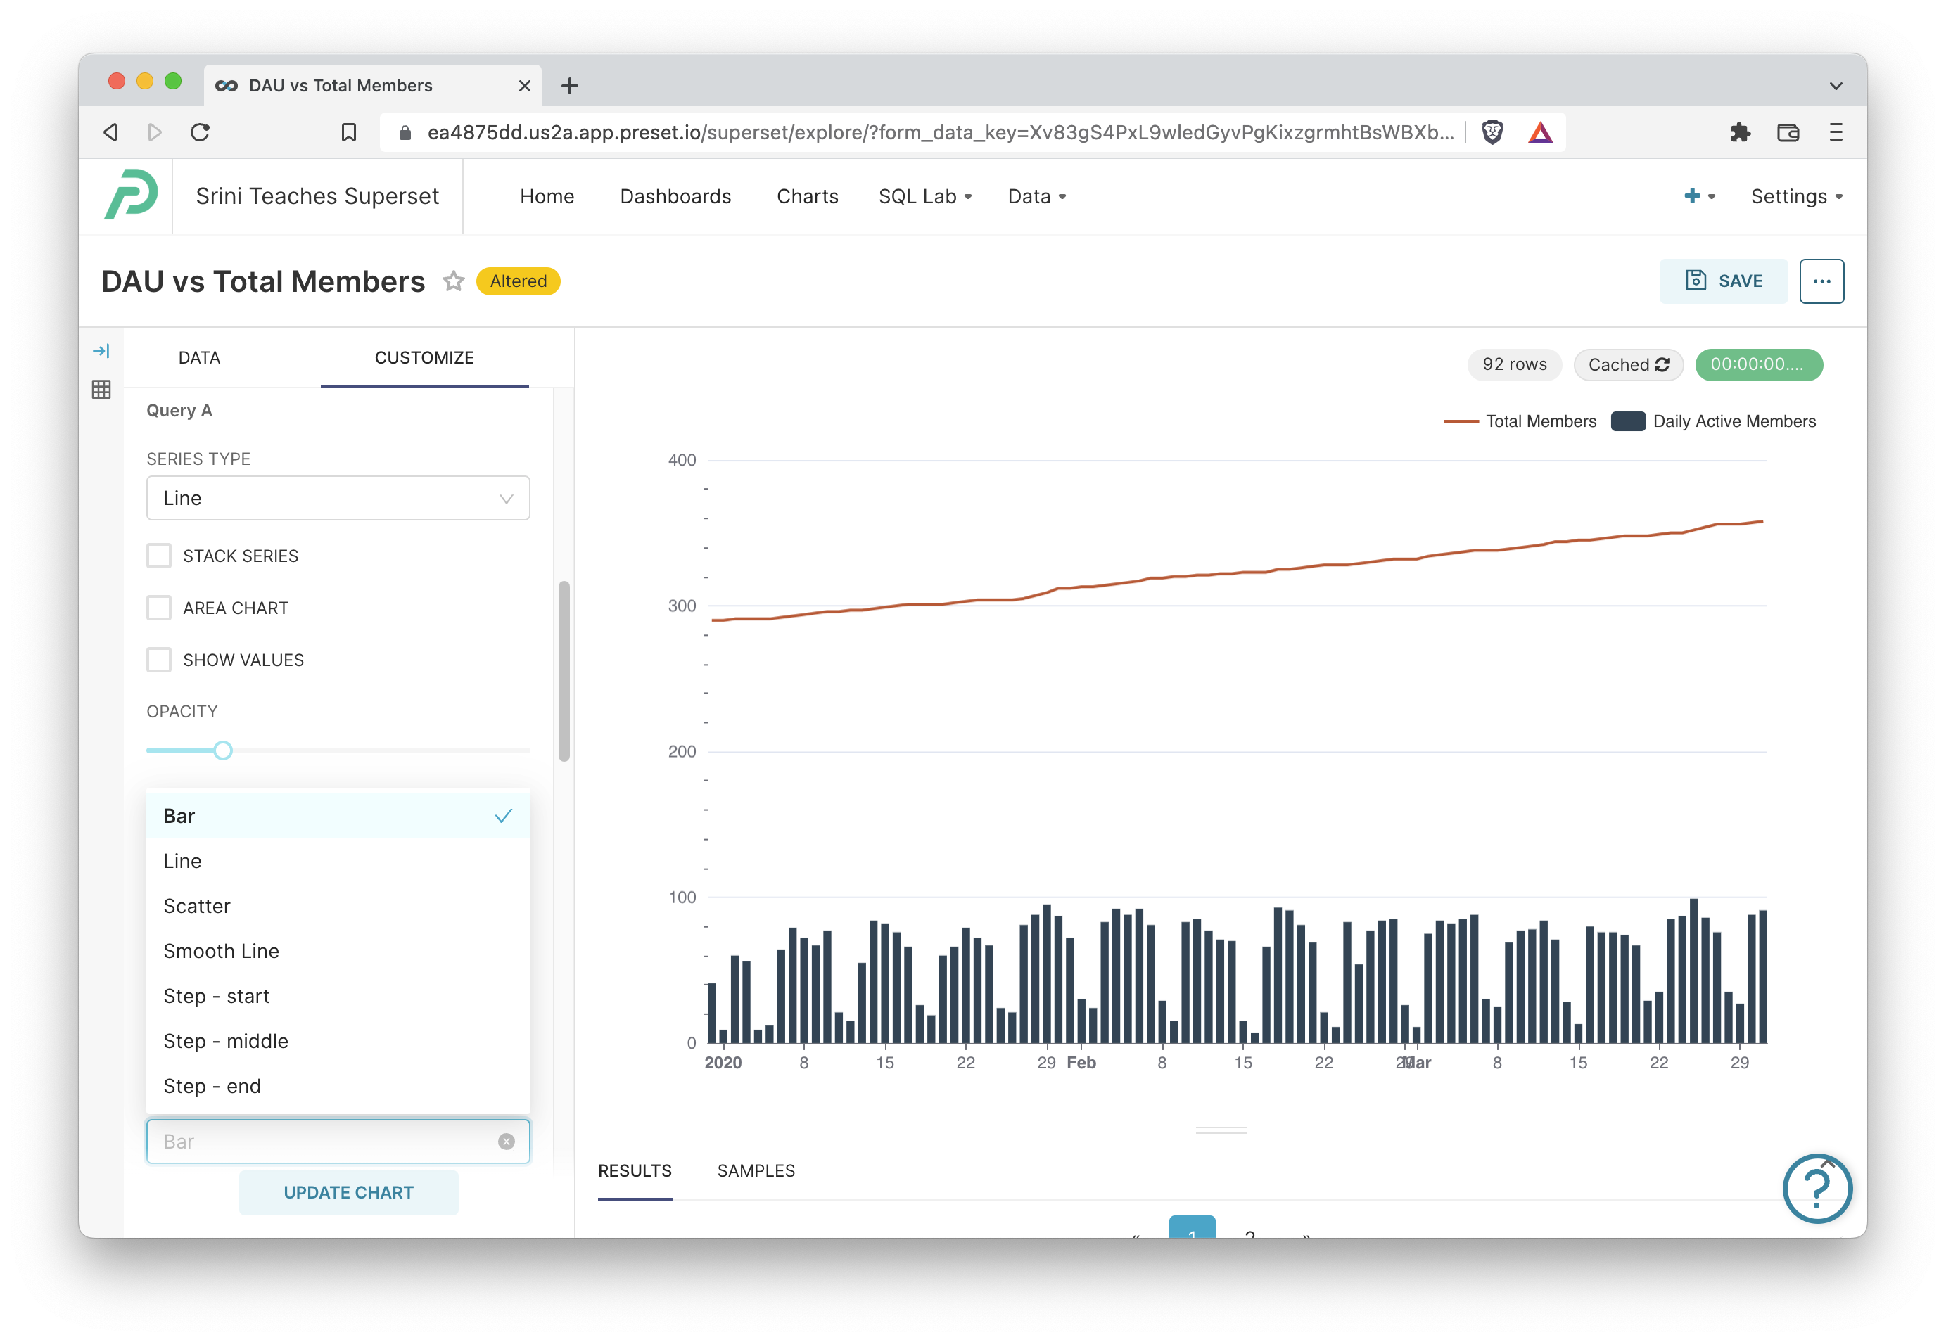Switch to the SAMPLES tab
This screenshot has width=1946, height=1342.
click(x=755, y=1170)
